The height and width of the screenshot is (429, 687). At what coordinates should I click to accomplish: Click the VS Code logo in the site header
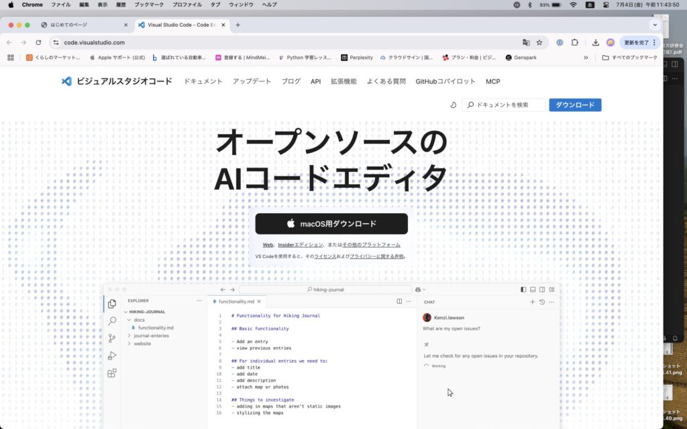click(x=66, y=81)
